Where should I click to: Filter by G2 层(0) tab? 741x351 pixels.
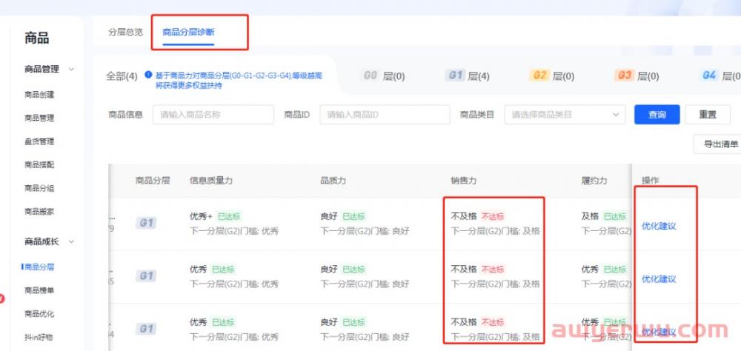point(552,76)
